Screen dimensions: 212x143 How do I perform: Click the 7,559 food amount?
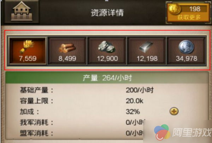(x=28, y=59)
